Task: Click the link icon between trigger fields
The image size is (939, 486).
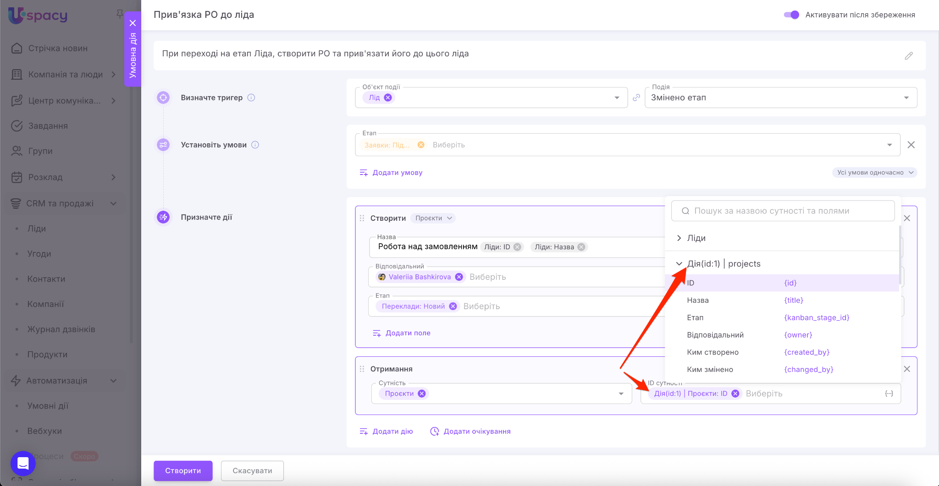Action: [636, 98]
